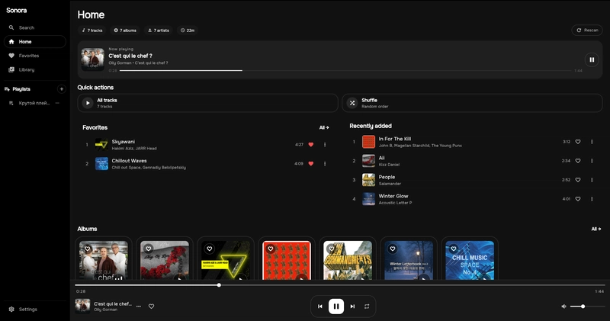Skip to next track
This screenshot has width=610, height=321.
[352, 307]
